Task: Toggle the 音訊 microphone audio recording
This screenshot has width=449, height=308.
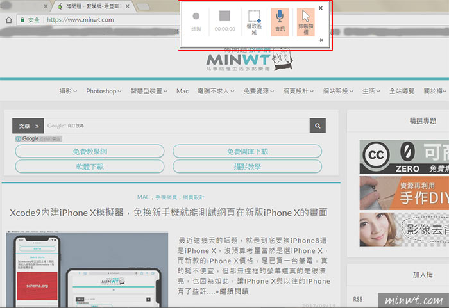Action: point(280,22)
